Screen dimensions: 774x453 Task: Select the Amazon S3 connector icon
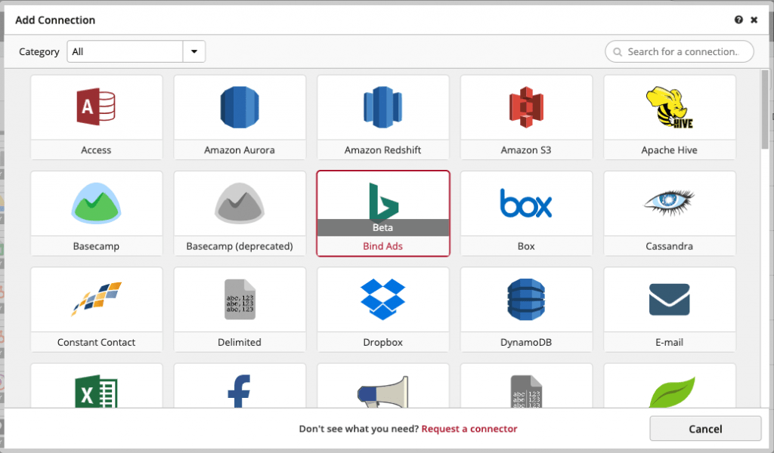[526, 107]
